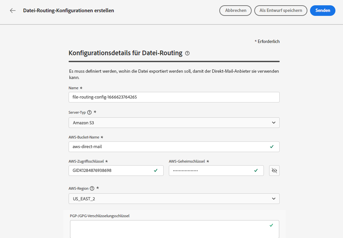Click PGP-/GPG-Verschlüsselungsschlüssel text area
This screenshot has height=238, width=343.
coord(168,229)
